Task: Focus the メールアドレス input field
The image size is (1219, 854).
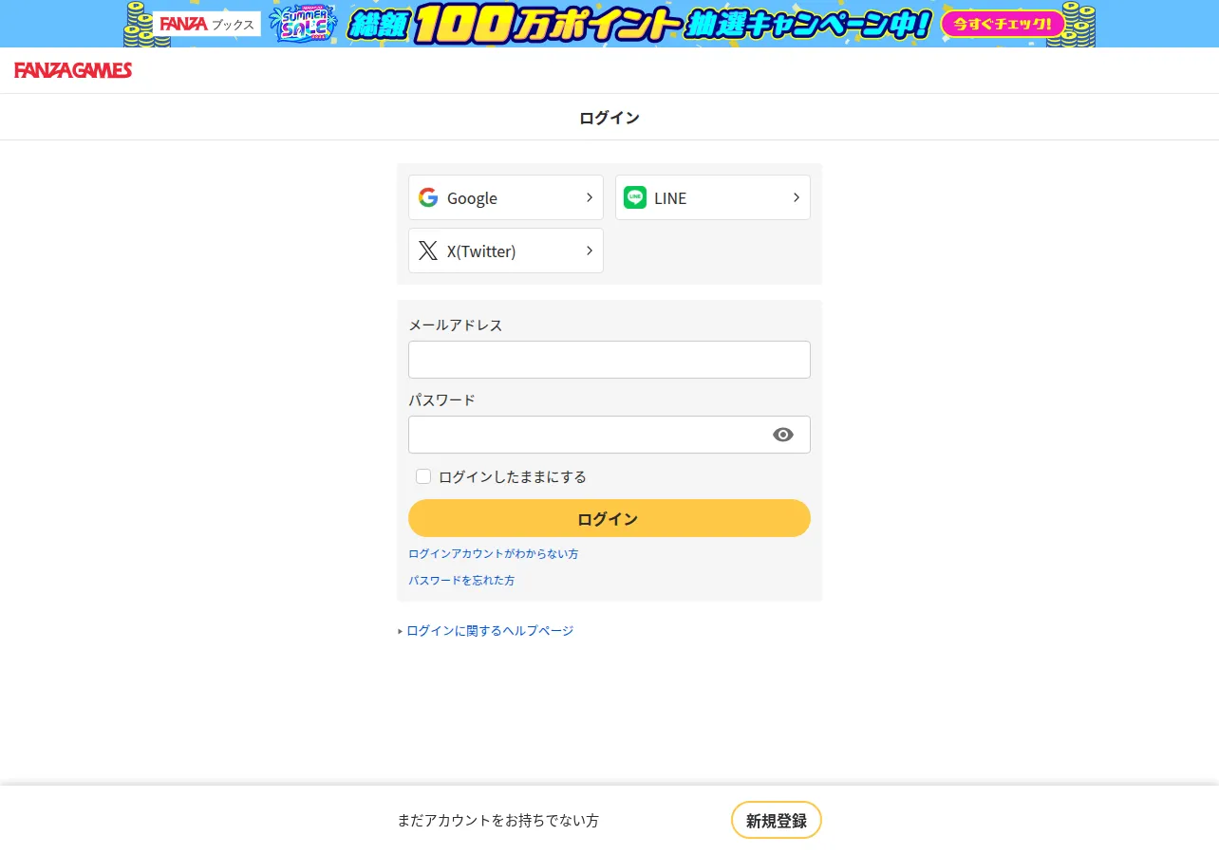Action: tap(609, 360)
